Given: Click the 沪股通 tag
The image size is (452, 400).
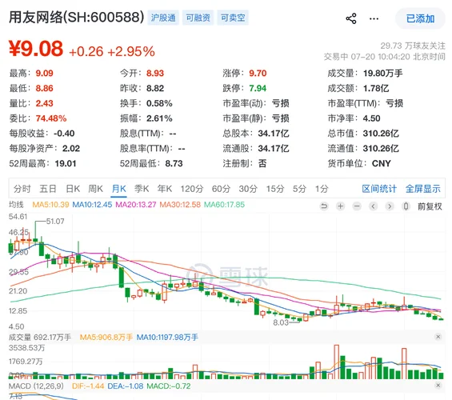Looking at the screenshot, I should 163,18.
